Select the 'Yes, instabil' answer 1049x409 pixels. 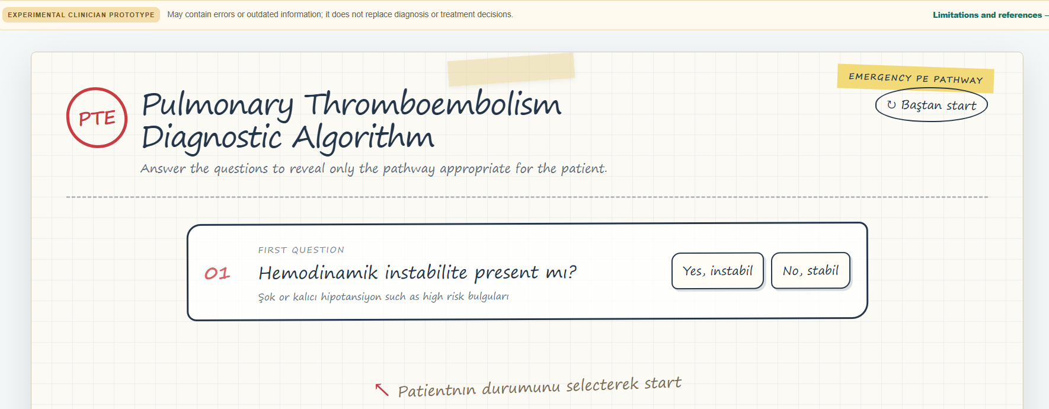tap(718, 271)
